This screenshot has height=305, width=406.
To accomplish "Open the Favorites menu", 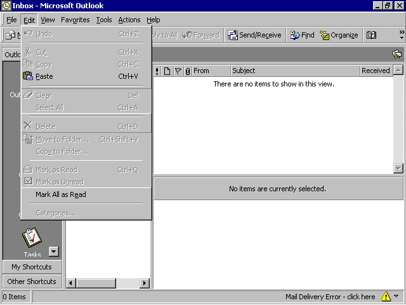I will [x=75, y=20].
